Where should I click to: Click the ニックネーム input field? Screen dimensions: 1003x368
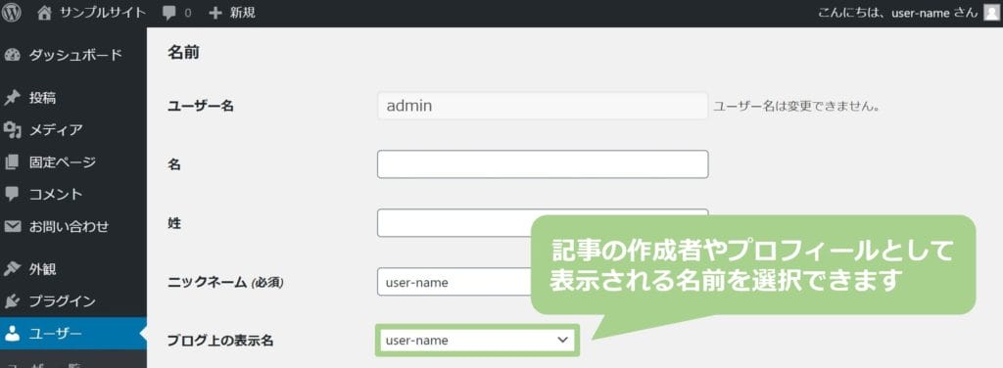[x=454, y=282]
